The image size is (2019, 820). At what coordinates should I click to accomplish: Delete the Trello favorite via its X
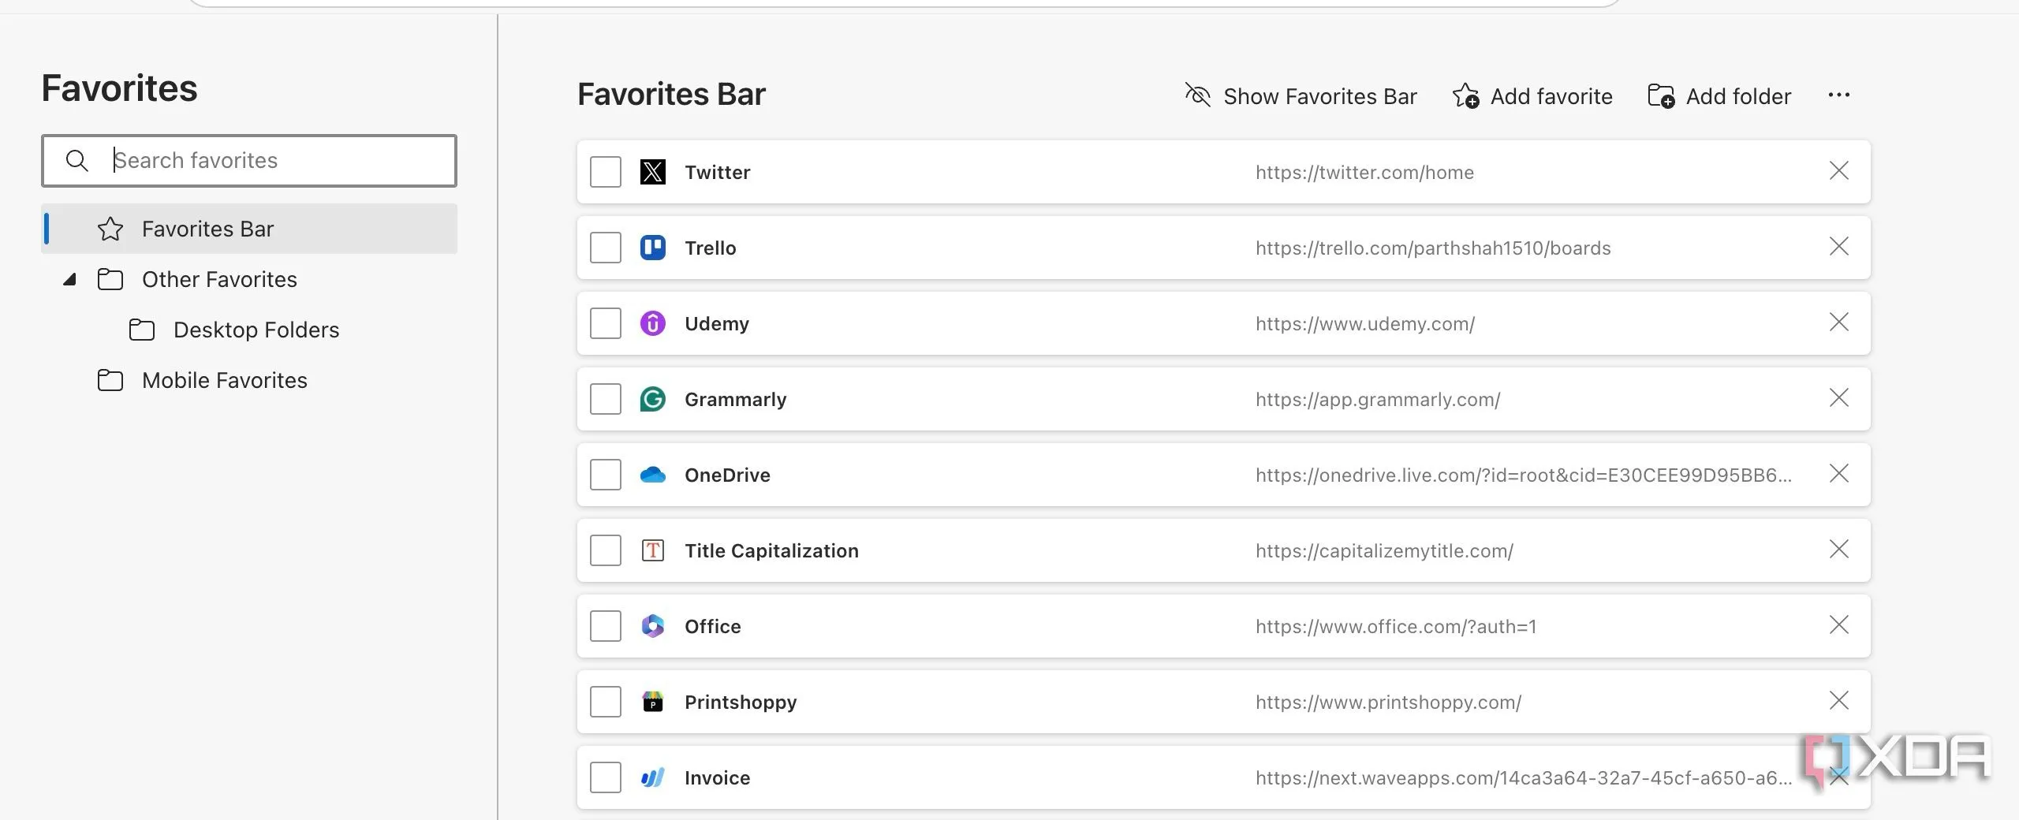coord(1838,246)
